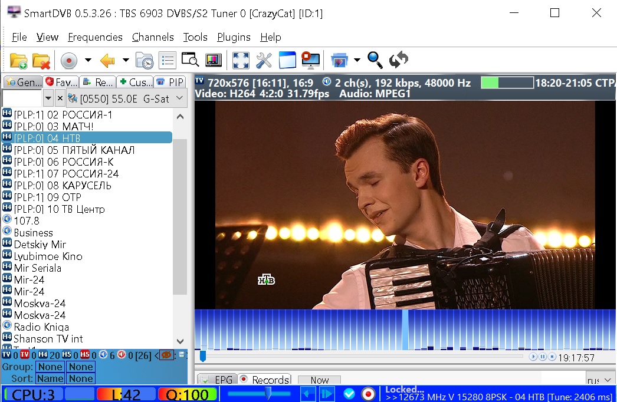The width and height of the screenshot is (617, 402).
Task: Open the window search toolbar icon
Action: click(190, 60)
